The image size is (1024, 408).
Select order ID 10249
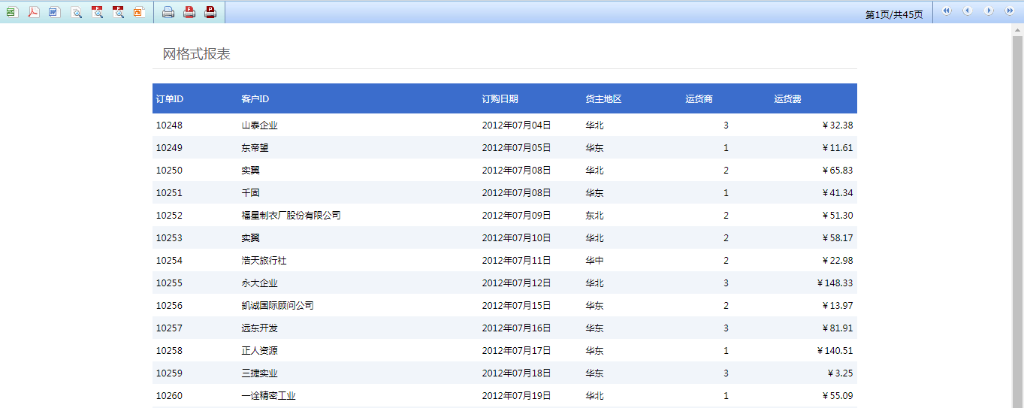coord(169,148)
